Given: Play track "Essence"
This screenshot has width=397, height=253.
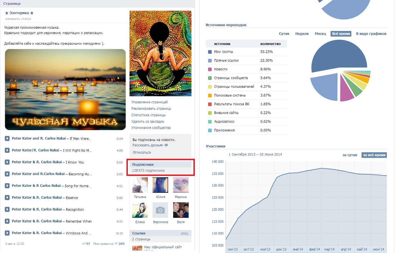Looking at the screenshot, I should pos(7,198).
